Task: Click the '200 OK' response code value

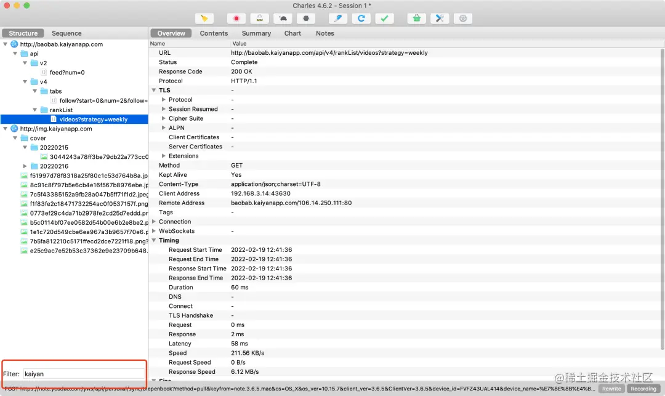Action: point(241,71)
